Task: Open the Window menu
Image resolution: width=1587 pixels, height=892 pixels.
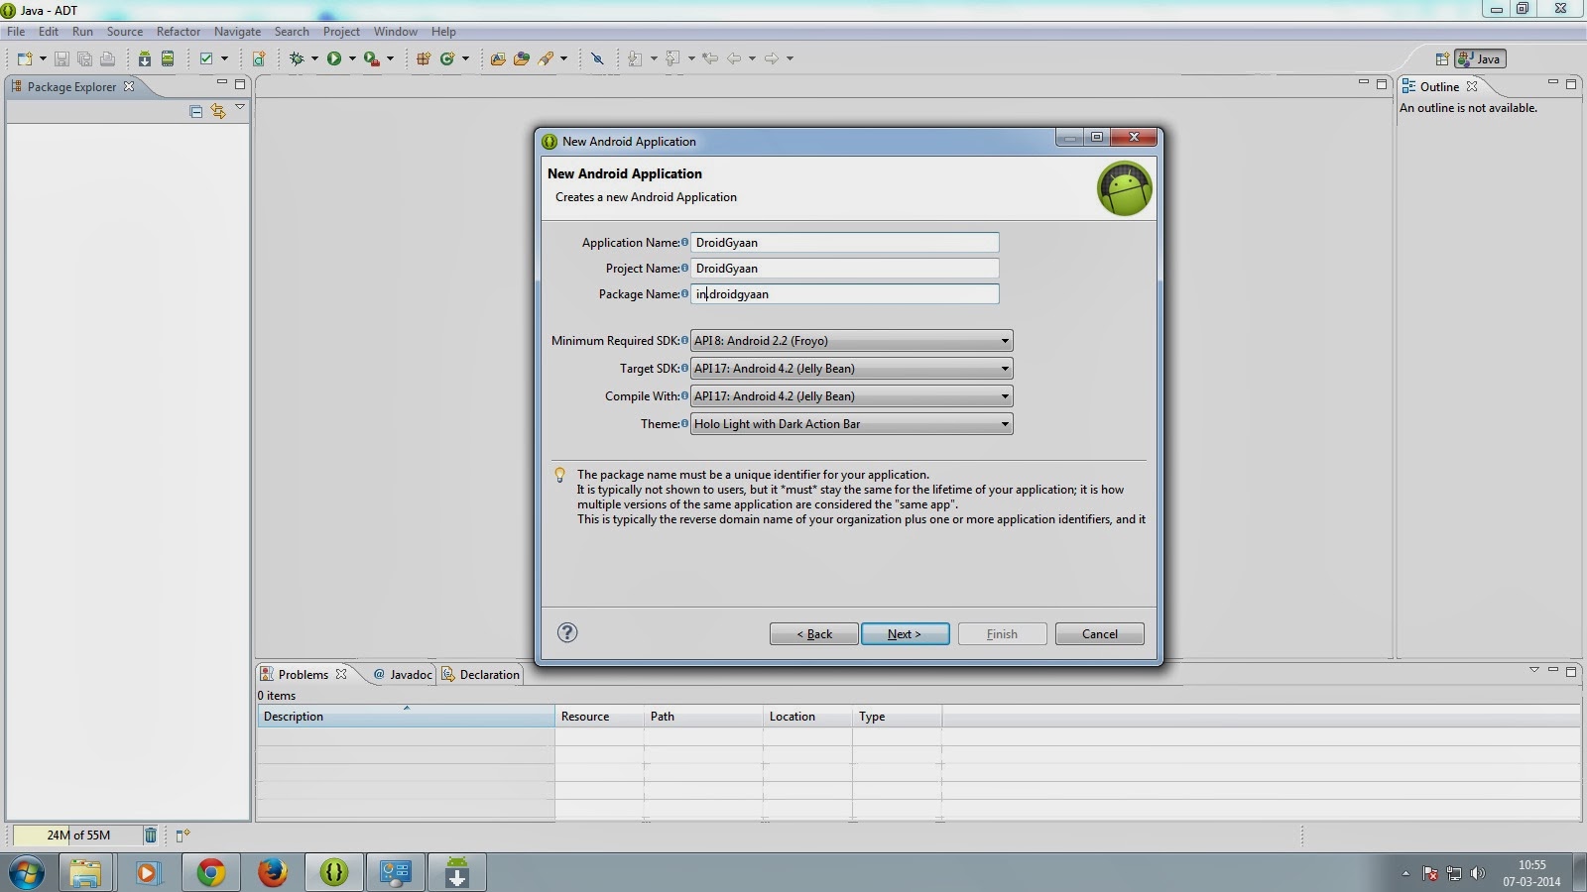Action: coord(395,32)
